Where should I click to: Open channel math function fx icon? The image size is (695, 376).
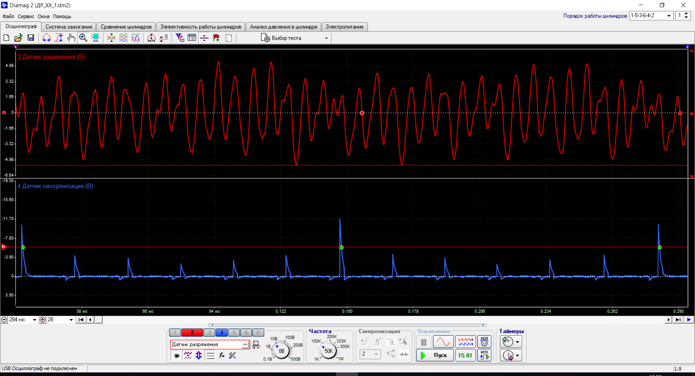pyautogui.click(x=222, y=355)
